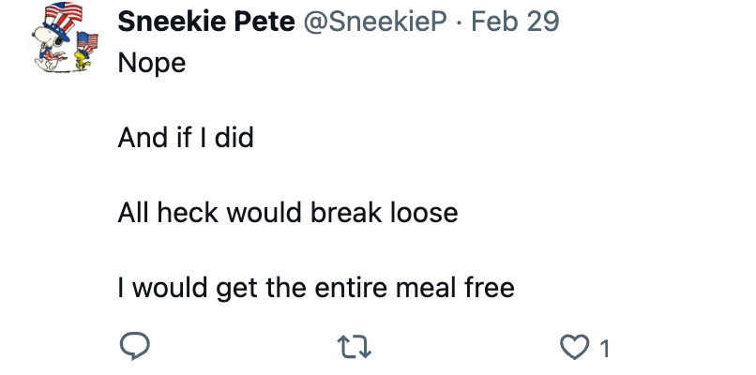Click the looping arrows repost icon
Viewport: 756px width, 375px height.
tap(355, 347)
